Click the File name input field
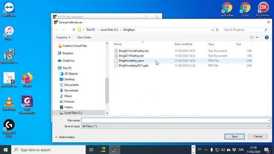 pos(174,120)
